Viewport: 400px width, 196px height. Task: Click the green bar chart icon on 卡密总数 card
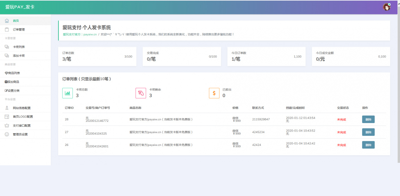[67, 93]
